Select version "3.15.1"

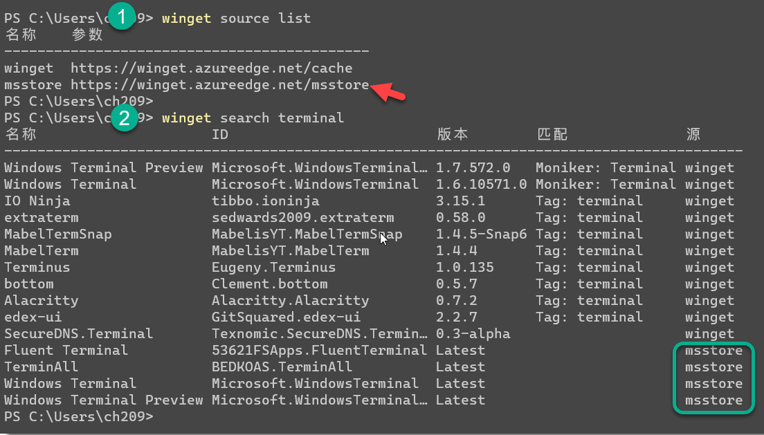pos(460,201)
